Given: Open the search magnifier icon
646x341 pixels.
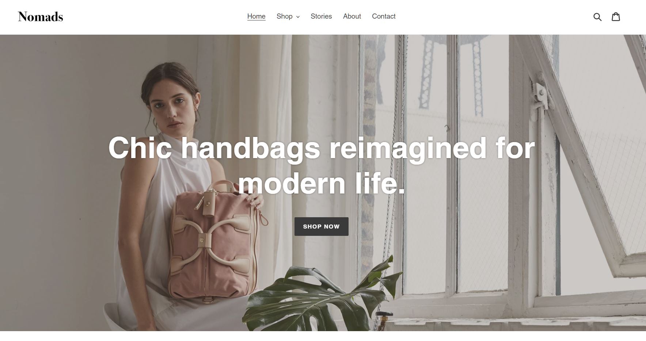Looking at the screenshot, I should click(x=597, y=17).
